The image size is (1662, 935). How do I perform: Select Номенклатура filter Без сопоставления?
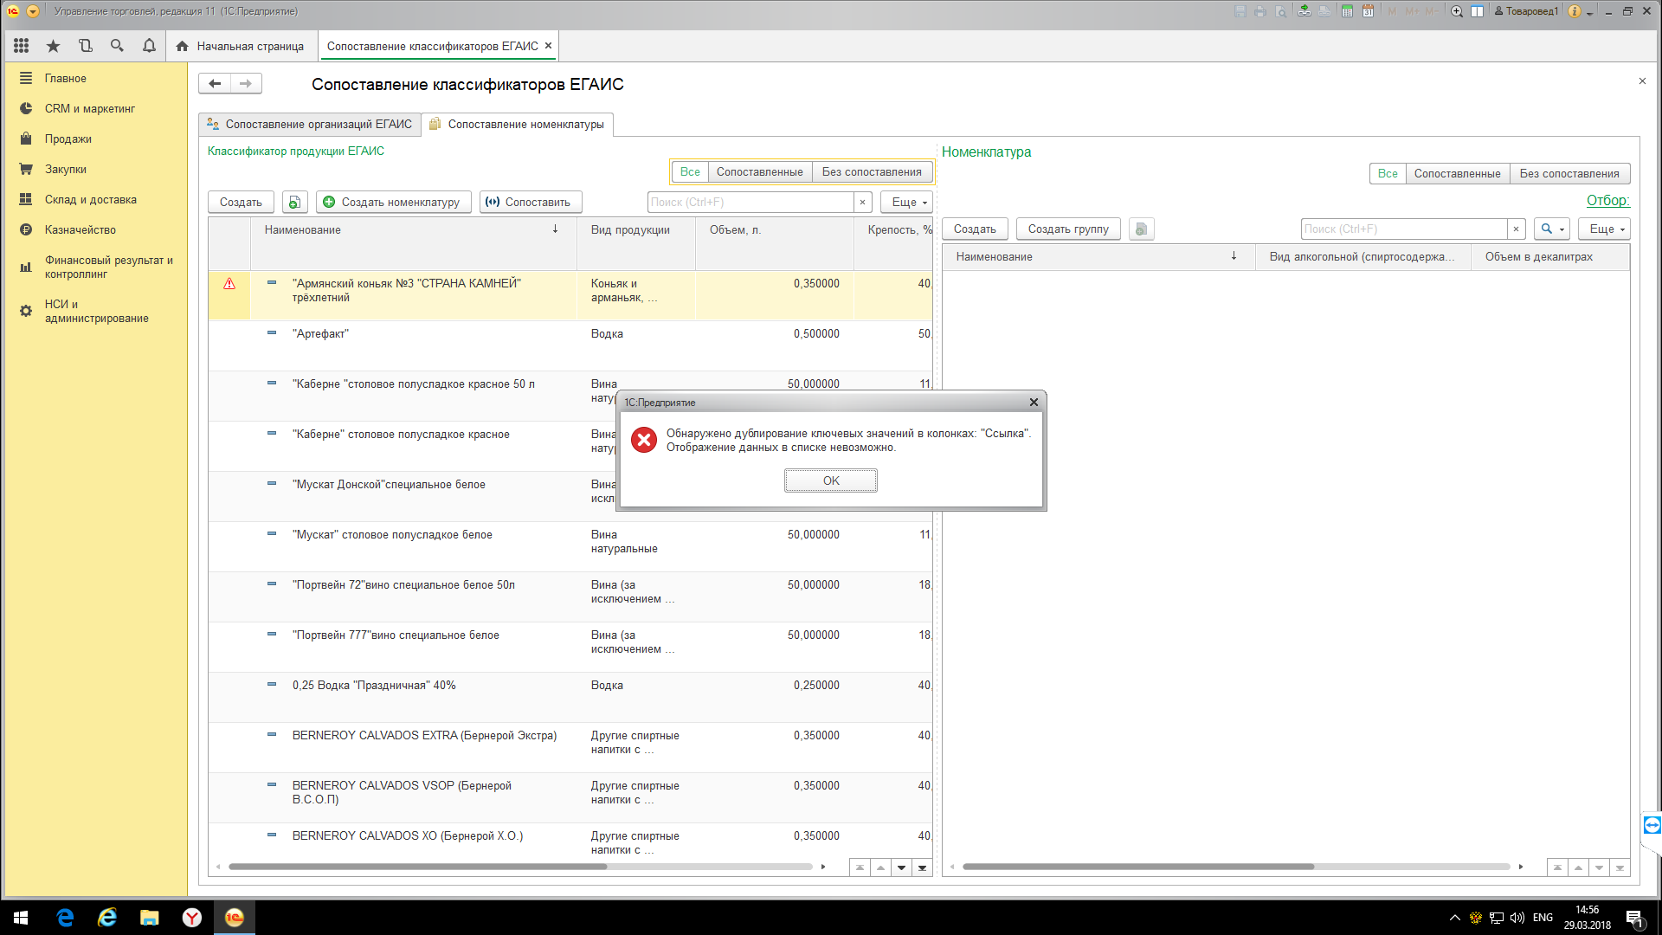click(x=1569, y=174)
